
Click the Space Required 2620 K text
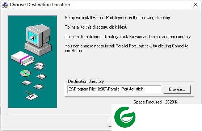pos(155,102)
